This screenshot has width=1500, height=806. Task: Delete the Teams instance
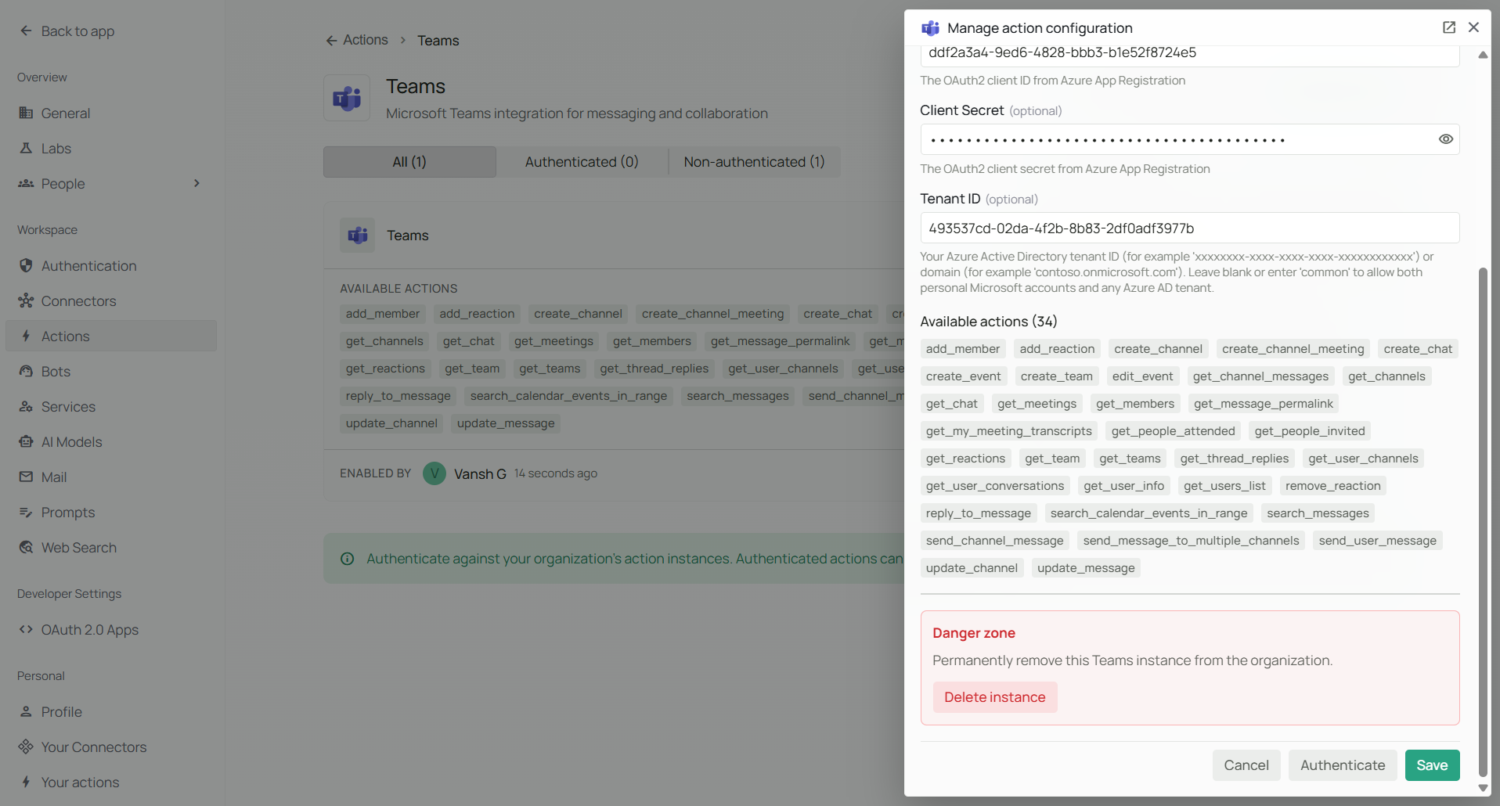click(994, 696)
